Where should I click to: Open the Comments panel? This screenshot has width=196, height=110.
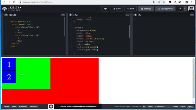click(x=23, y=107)
